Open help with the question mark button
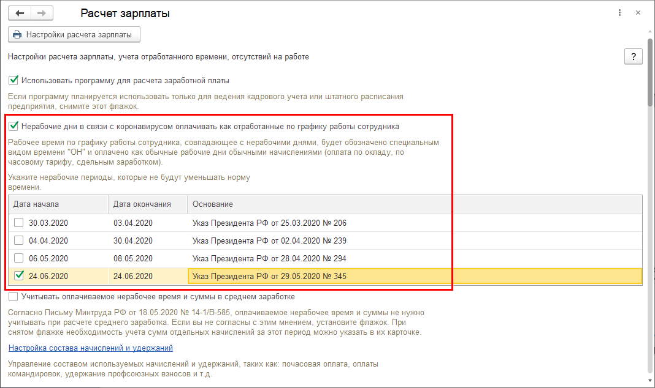Image resolution: width=655 pixels, height=388 pixels. click(x=633, y=56)
